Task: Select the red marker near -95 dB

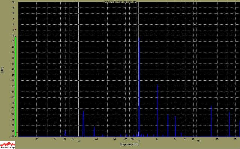Action: tap(17, 133)
